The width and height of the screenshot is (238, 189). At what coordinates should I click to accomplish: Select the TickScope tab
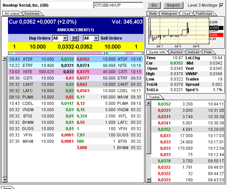pyautogui.click(x=203, y=13)
